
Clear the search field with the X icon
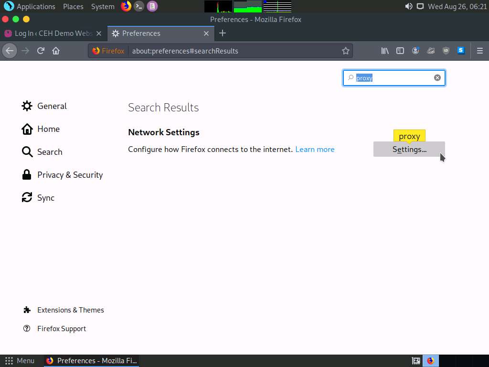pos(437,77)
